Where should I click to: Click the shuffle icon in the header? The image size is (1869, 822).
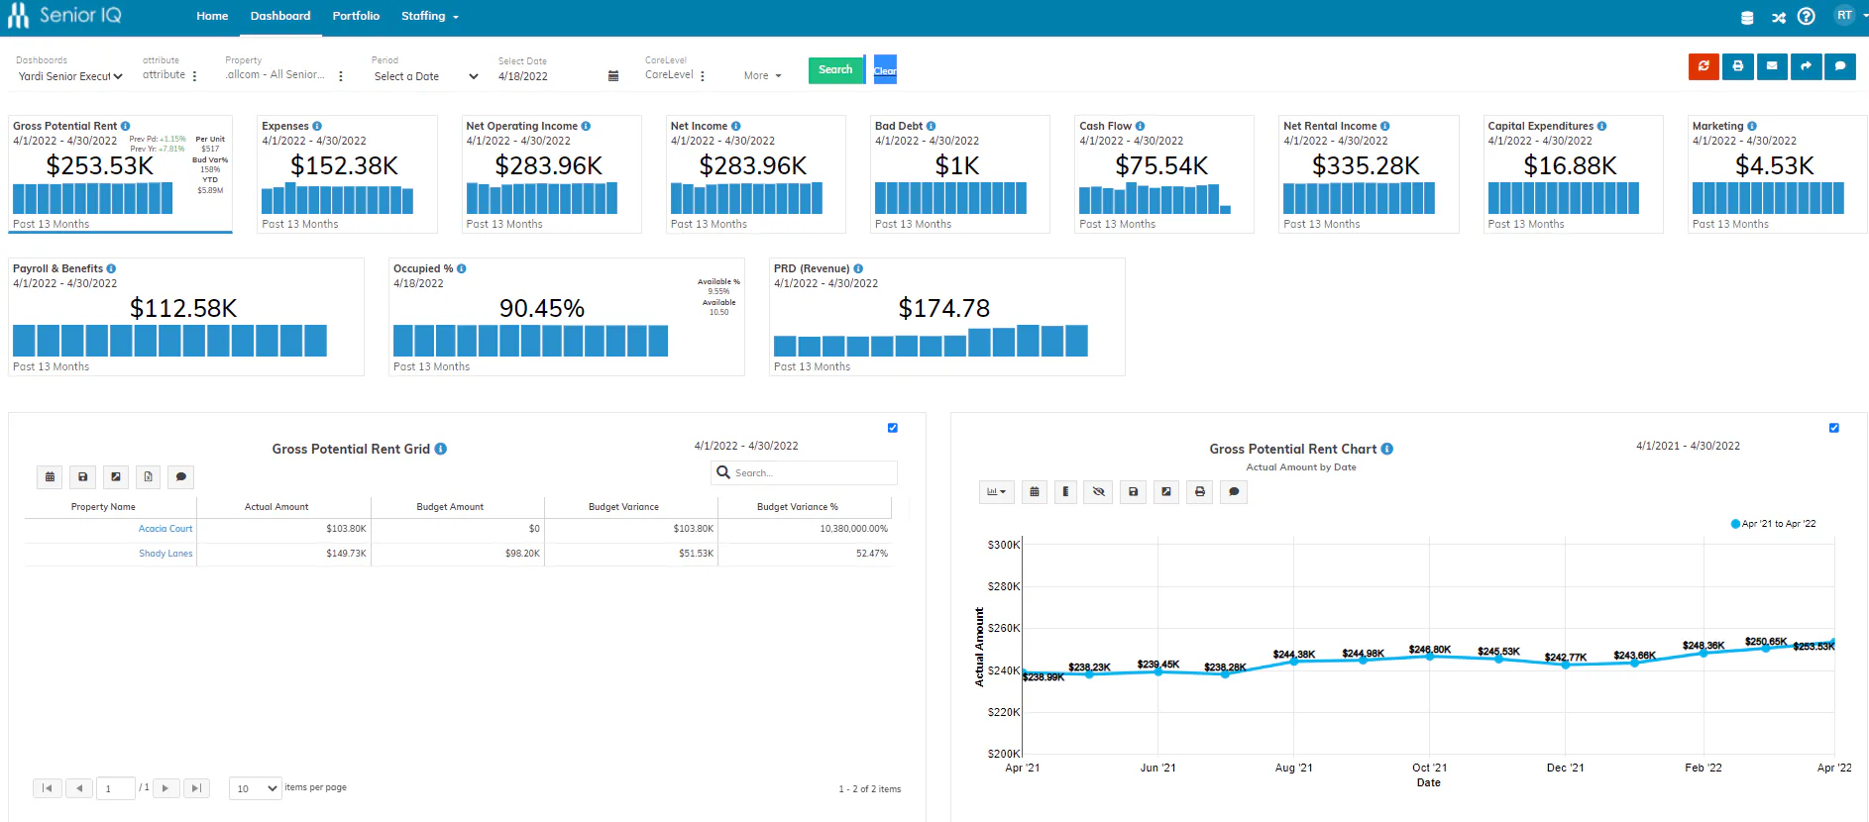[x=1779, y=17]
